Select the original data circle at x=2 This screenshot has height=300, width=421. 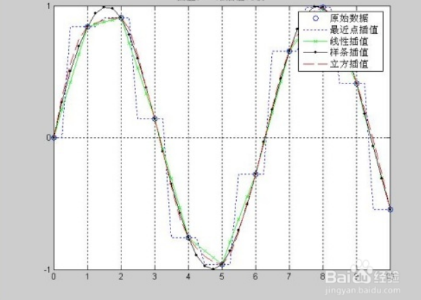121,18
